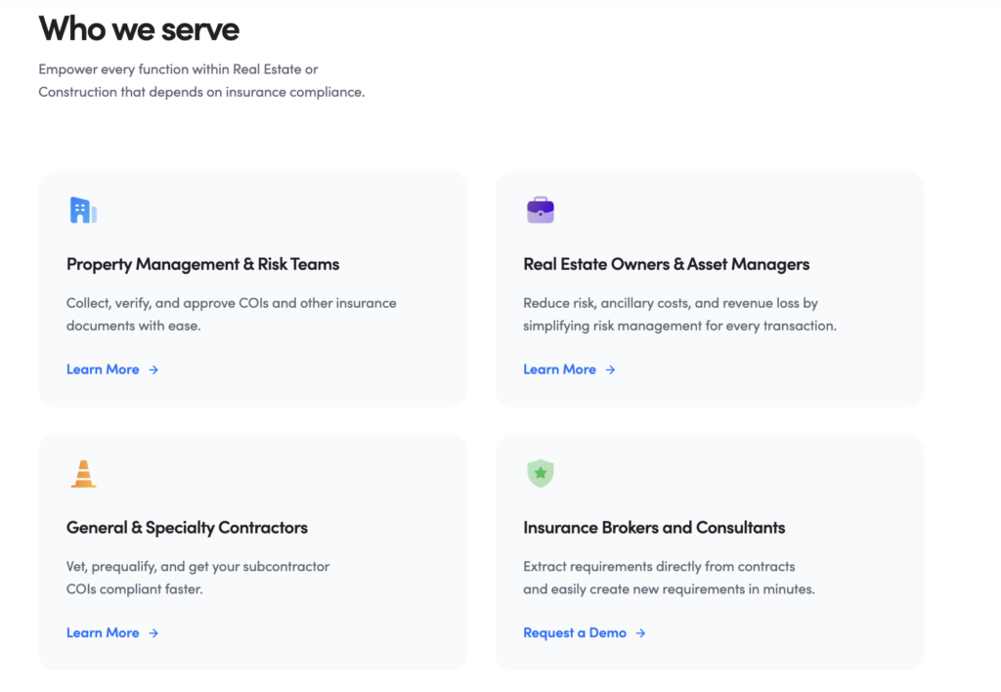Select the General & Specialty Contractors heading

click(x=187, y=528)
